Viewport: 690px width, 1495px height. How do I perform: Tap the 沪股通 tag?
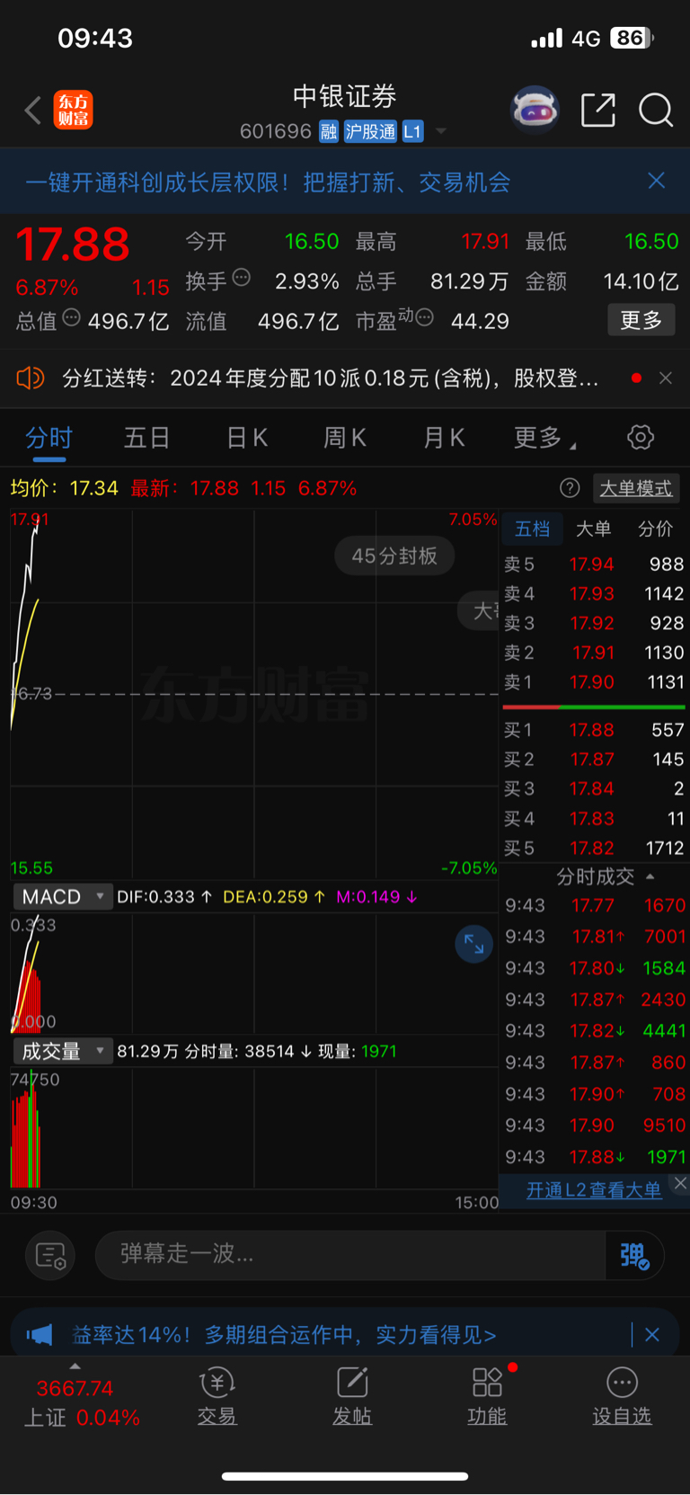coord(370,131)
